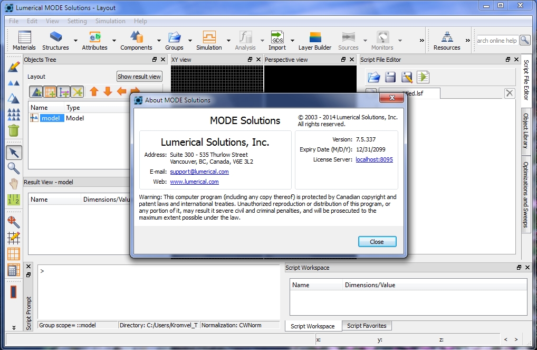The image size is (537, 350).
Task: Open the Help menu
Action: click(x=140, y=21)
